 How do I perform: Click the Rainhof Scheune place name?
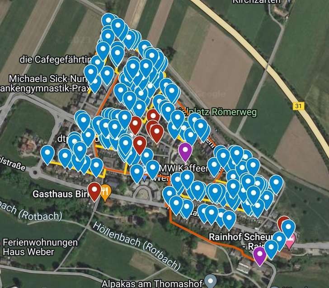(241, 237)
